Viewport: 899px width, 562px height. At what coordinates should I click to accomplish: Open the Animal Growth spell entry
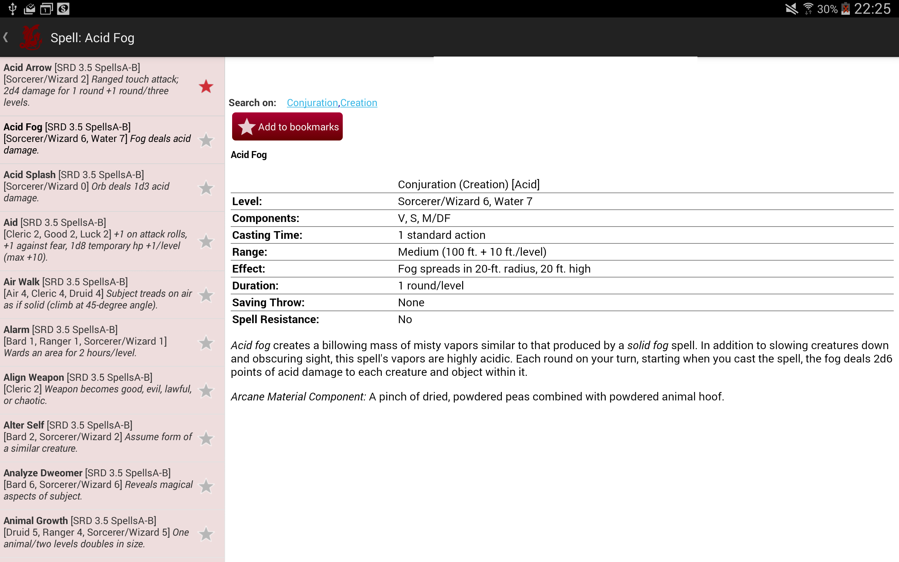112,533
